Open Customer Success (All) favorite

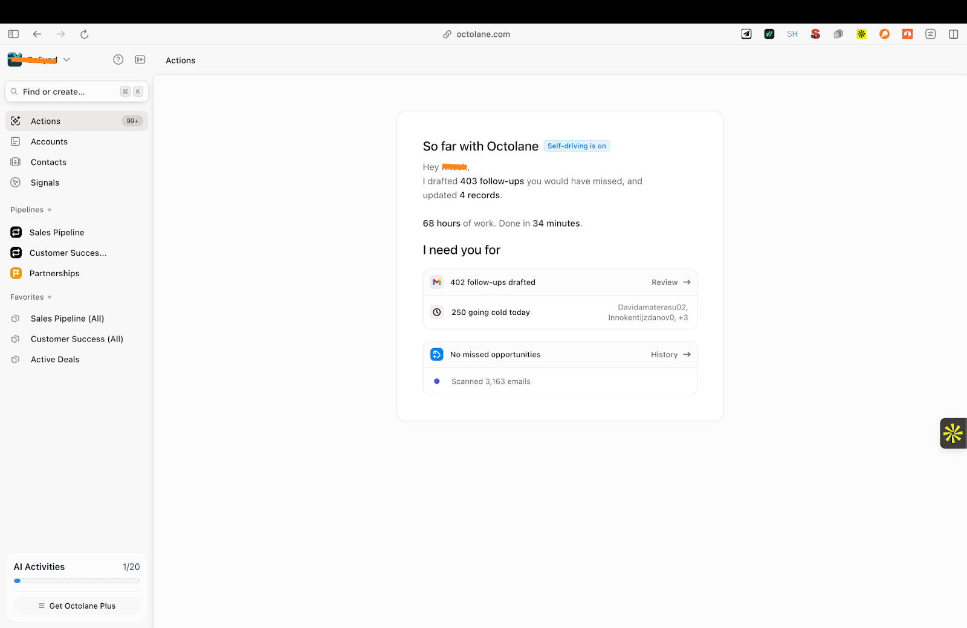pos(77,339)
